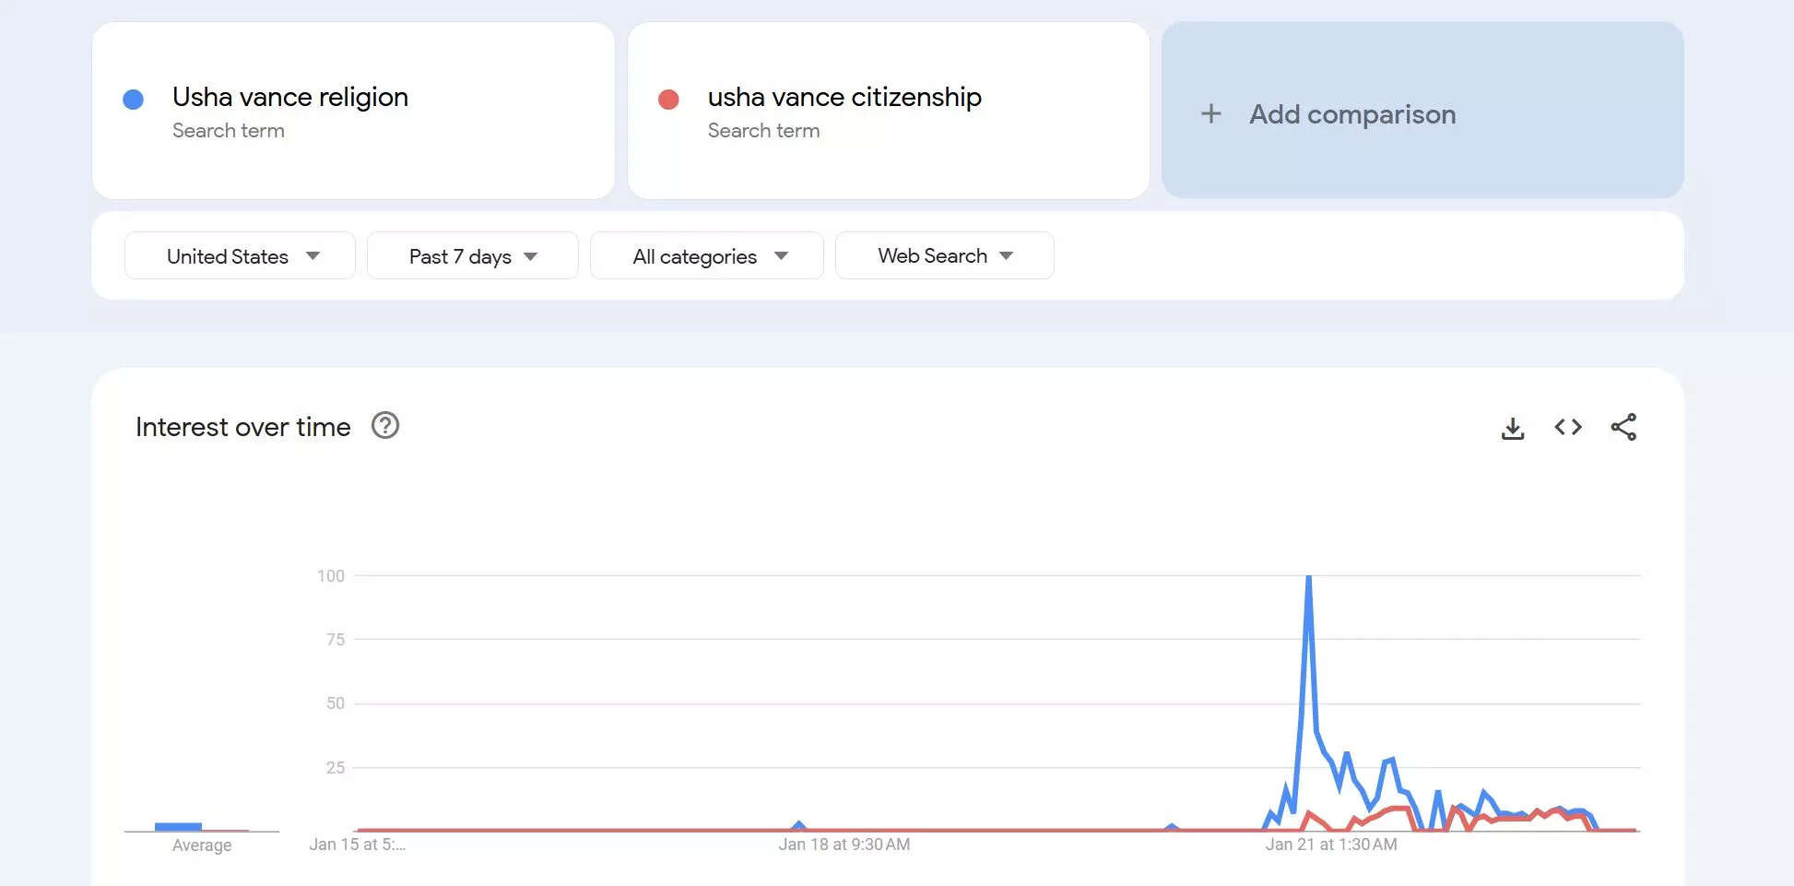This screenshot has height=886, width=1794.
Task: Download the Interest over time data as CSV
Action: (1512, 426)
